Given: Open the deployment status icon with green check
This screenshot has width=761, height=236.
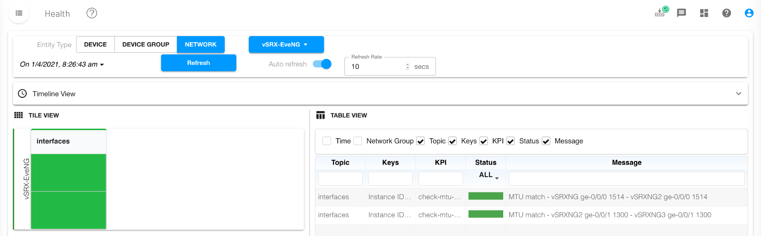Looking at the screenshot, I should [x=661, y=12].
